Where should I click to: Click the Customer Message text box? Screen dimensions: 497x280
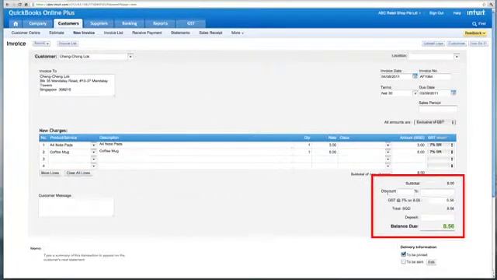click(x=76, y=208)
